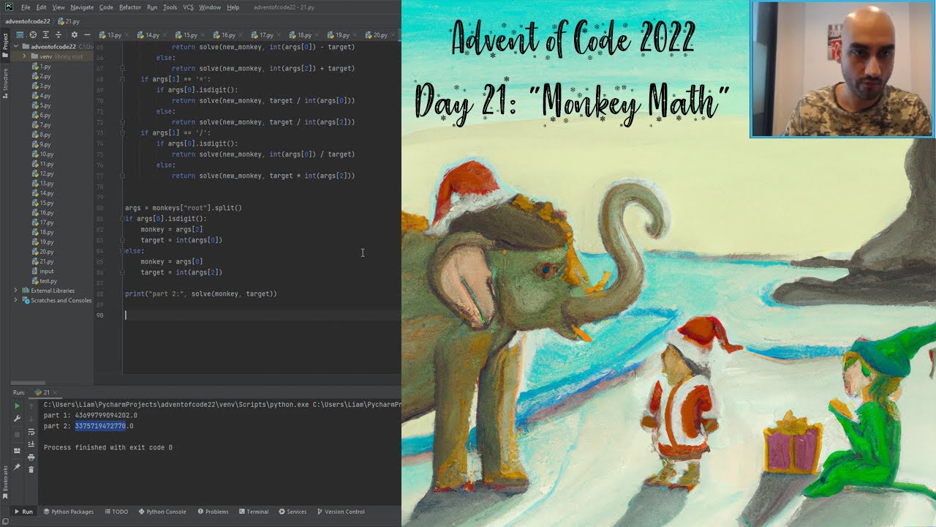
Task: Open Project panel settings gear
Action: pyautogui.click(x=73, y=34)
